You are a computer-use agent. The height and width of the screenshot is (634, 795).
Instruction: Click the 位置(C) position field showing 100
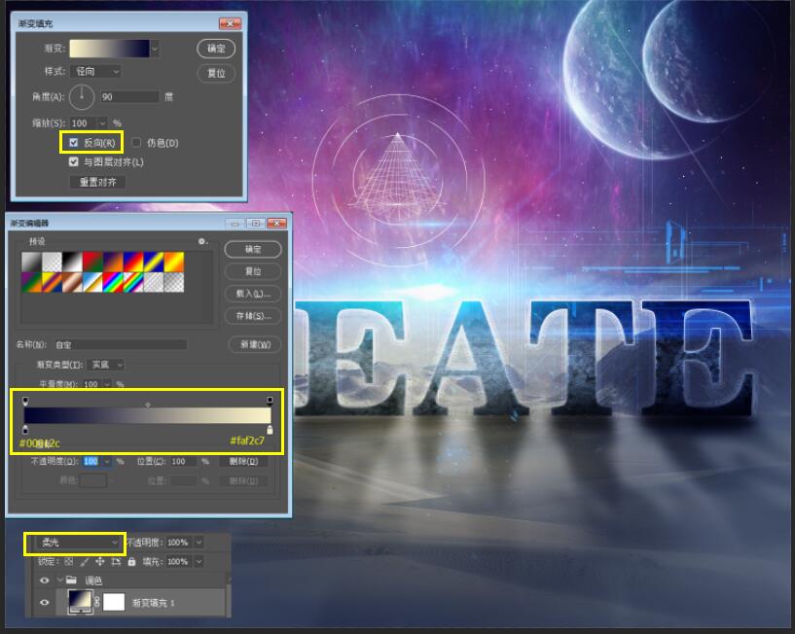183,461
